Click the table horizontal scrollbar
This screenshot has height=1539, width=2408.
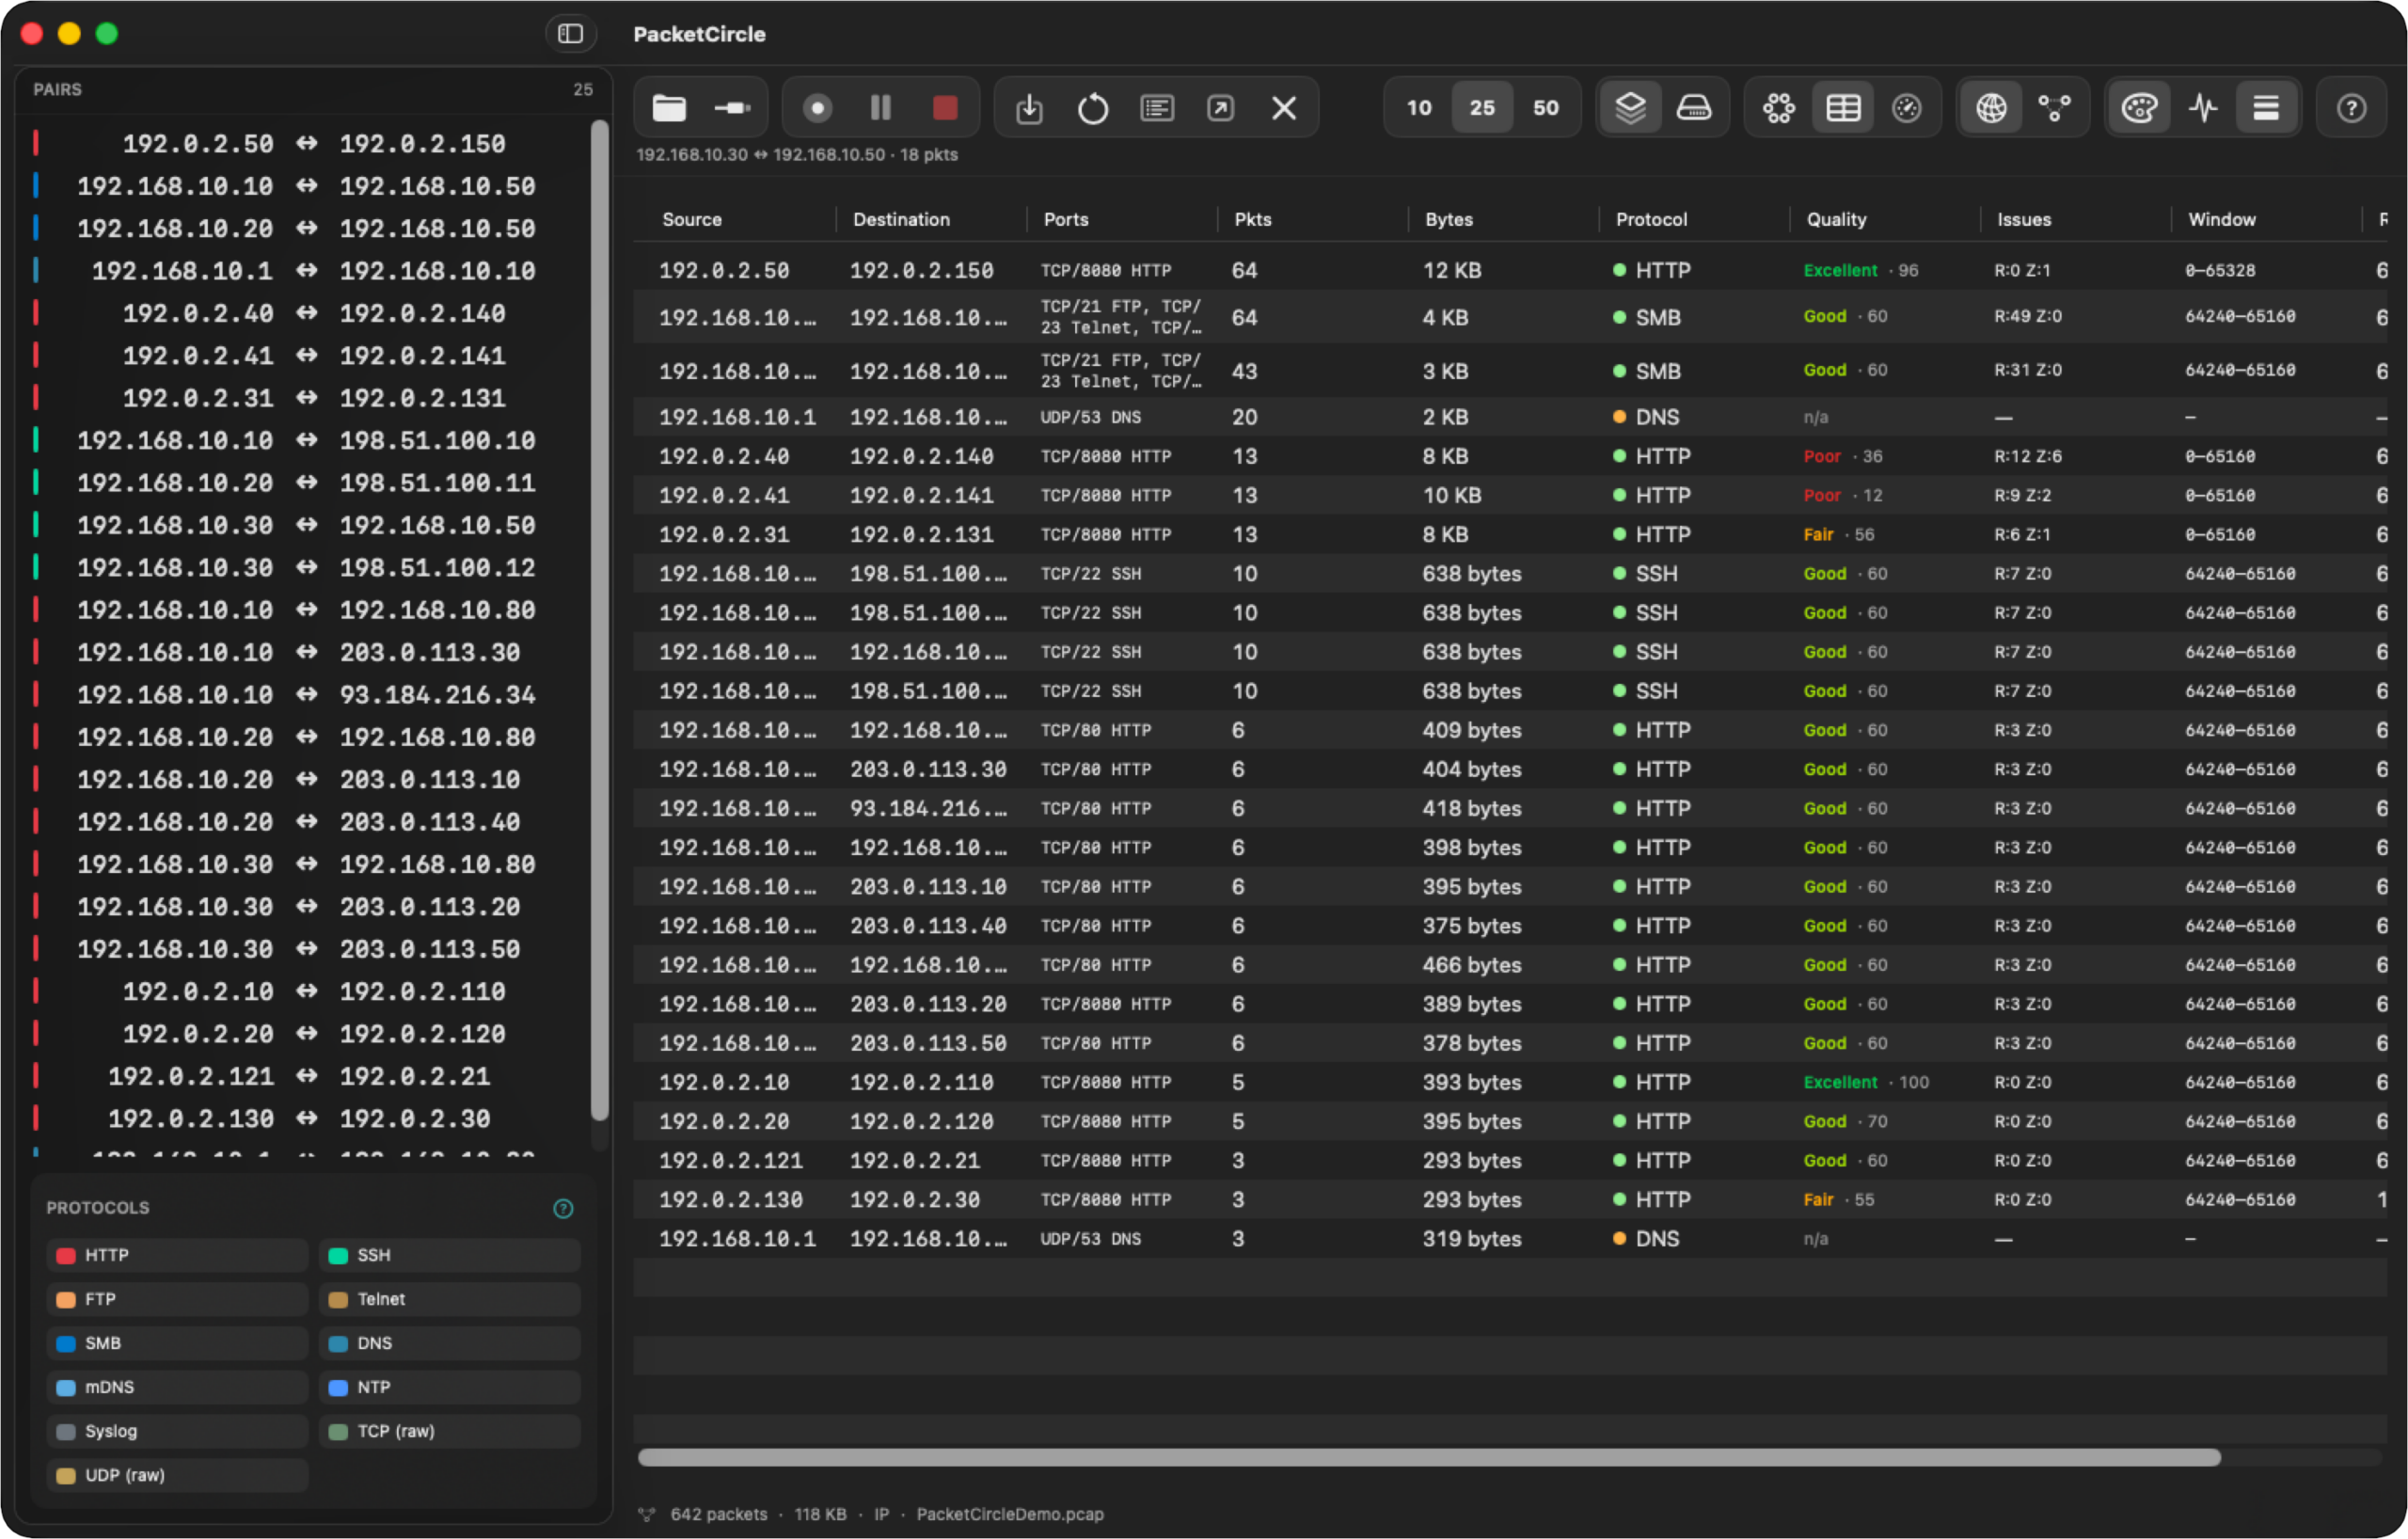1429,1457
